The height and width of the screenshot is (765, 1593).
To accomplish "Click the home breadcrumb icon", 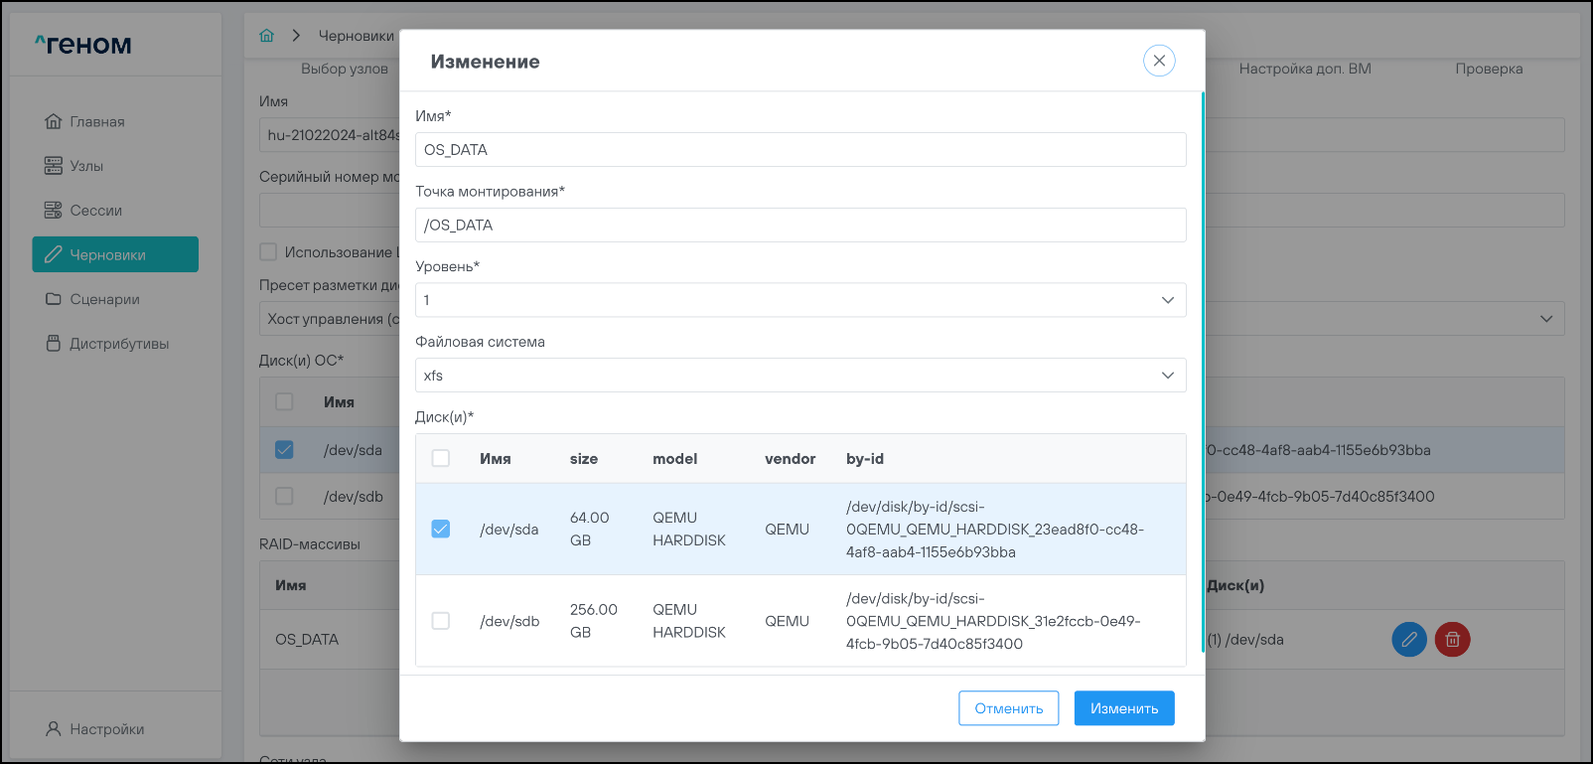I will click(x=266, y=36).
